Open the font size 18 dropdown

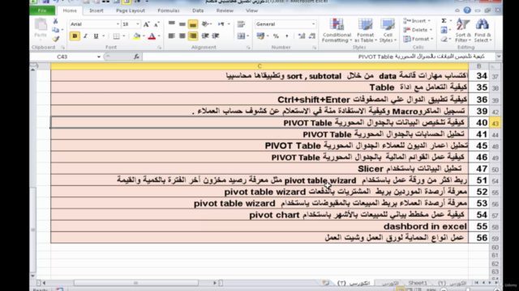138,24
